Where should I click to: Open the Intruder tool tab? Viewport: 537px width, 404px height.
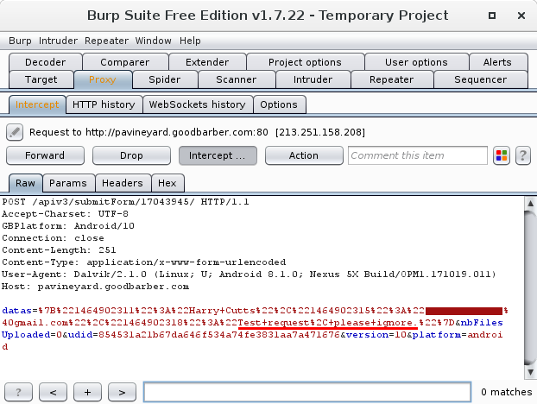[x=313, y=79]
